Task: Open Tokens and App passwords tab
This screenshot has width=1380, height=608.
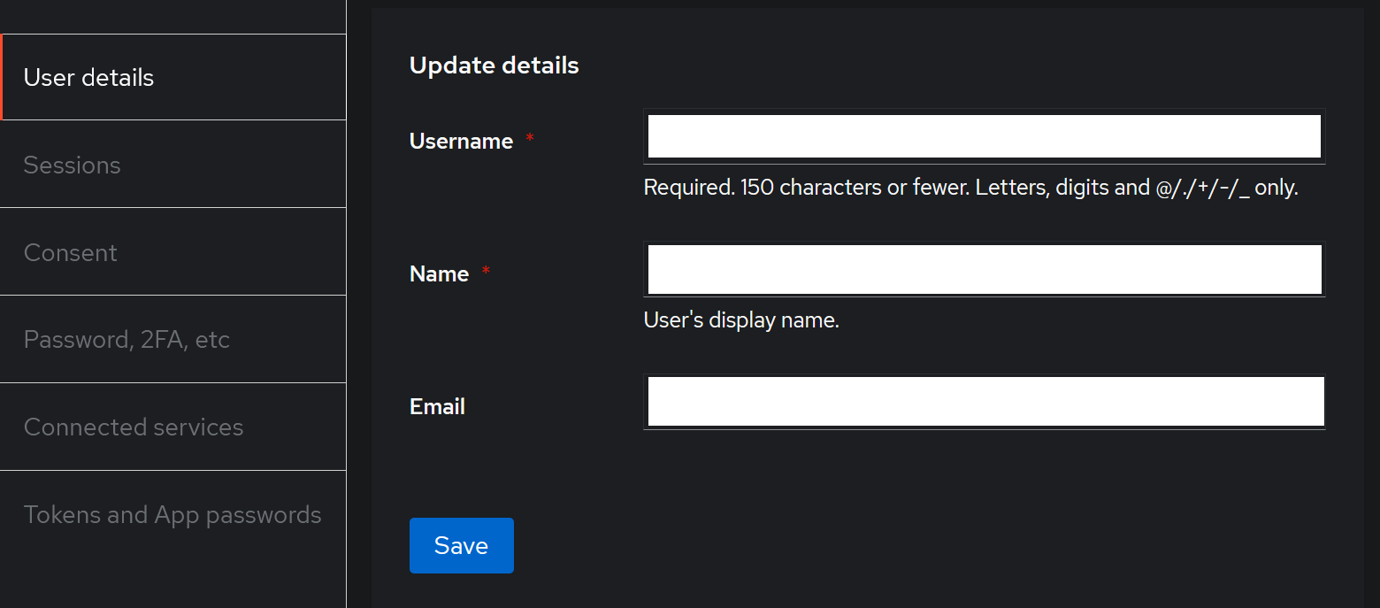Action: click(x=173, y=515)
